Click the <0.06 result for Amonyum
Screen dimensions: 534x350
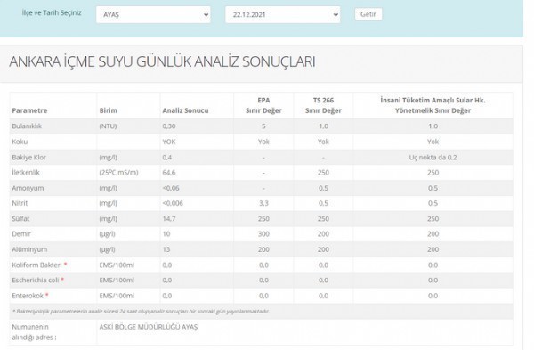click(171, 188)
